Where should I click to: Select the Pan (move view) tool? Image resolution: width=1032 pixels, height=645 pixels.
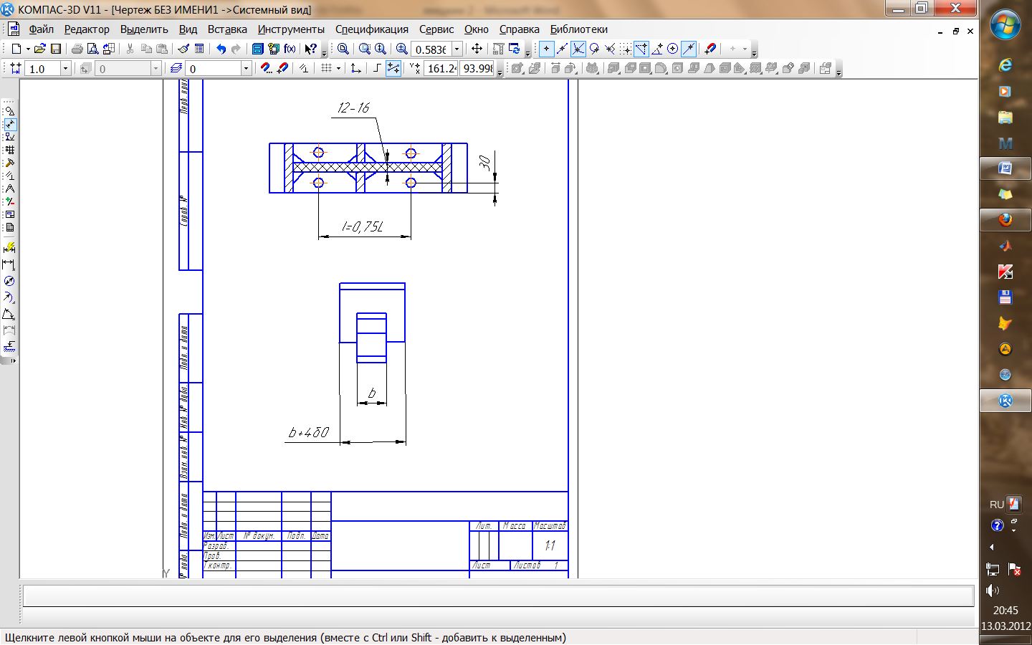(x=477, y=49)
